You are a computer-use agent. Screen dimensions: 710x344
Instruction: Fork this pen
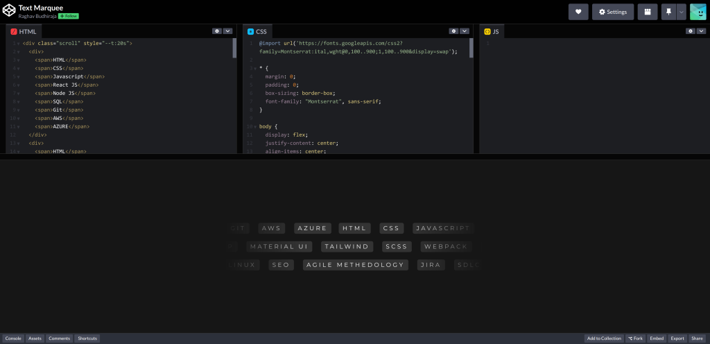[636, 338]
